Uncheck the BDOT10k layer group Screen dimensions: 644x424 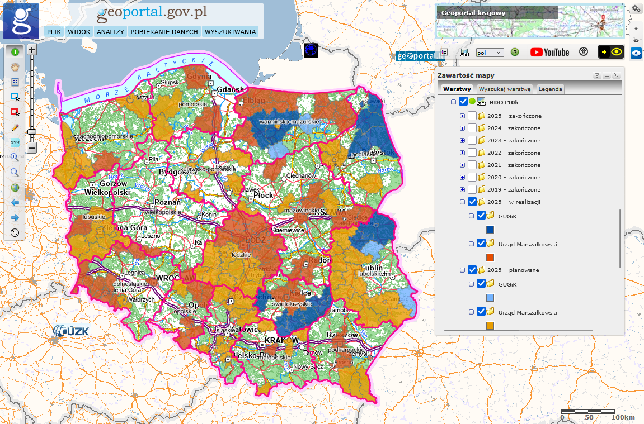[463, 102]
